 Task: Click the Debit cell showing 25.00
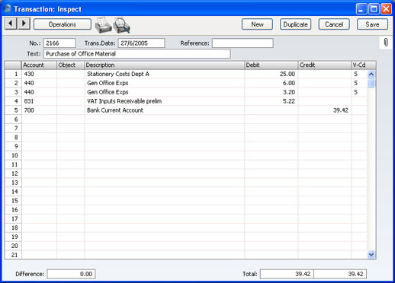pyautogui.click(x=271, y=74)
